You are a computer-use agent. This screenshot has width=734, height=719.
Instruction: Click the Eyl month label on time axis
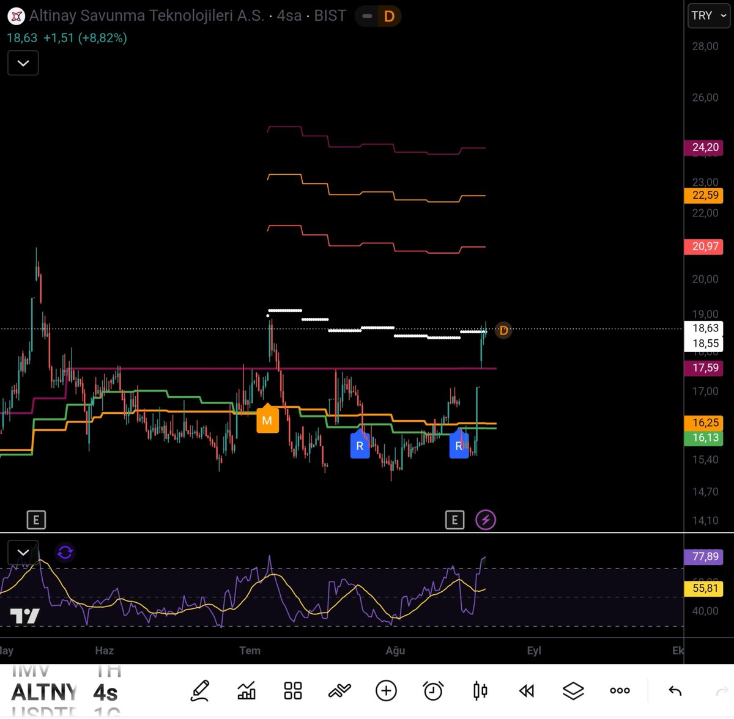coord(534,651)
